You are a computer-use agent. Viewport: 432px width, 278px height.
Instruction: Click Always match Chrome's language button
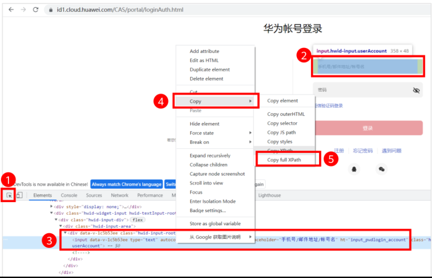point(127,184)
